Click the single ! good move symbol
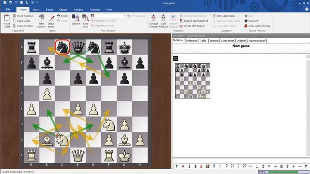 [x=220, y=166]
